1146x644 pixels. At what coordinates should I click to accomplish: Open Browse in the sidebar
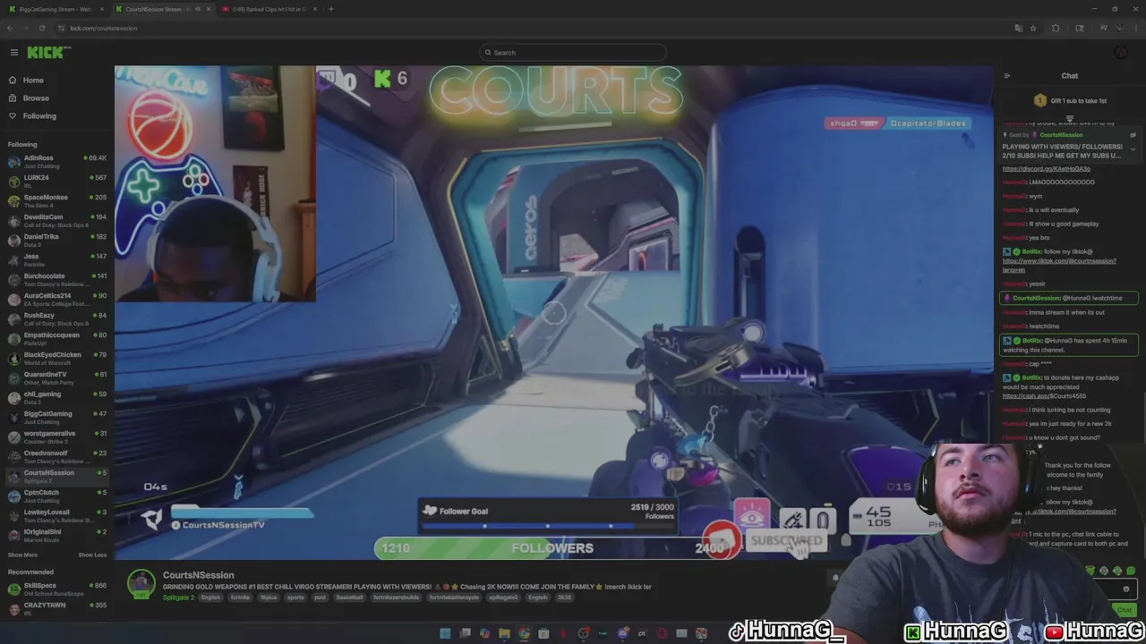pyautogui.click(x=36, y=98)
